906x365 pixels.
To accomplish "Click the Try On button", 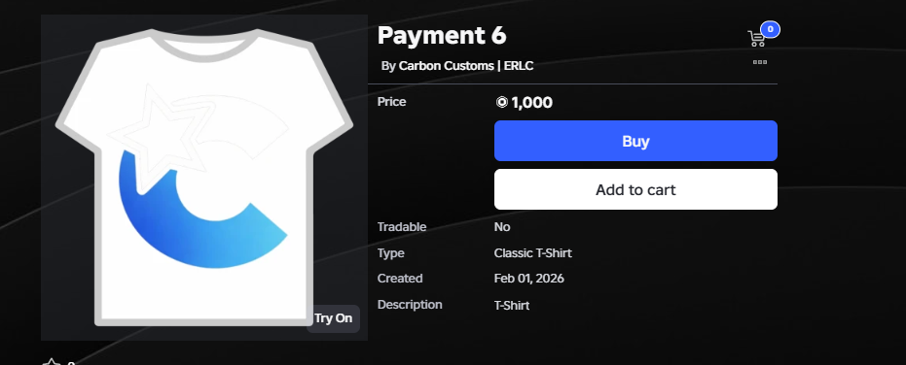I will pos(334,318).
